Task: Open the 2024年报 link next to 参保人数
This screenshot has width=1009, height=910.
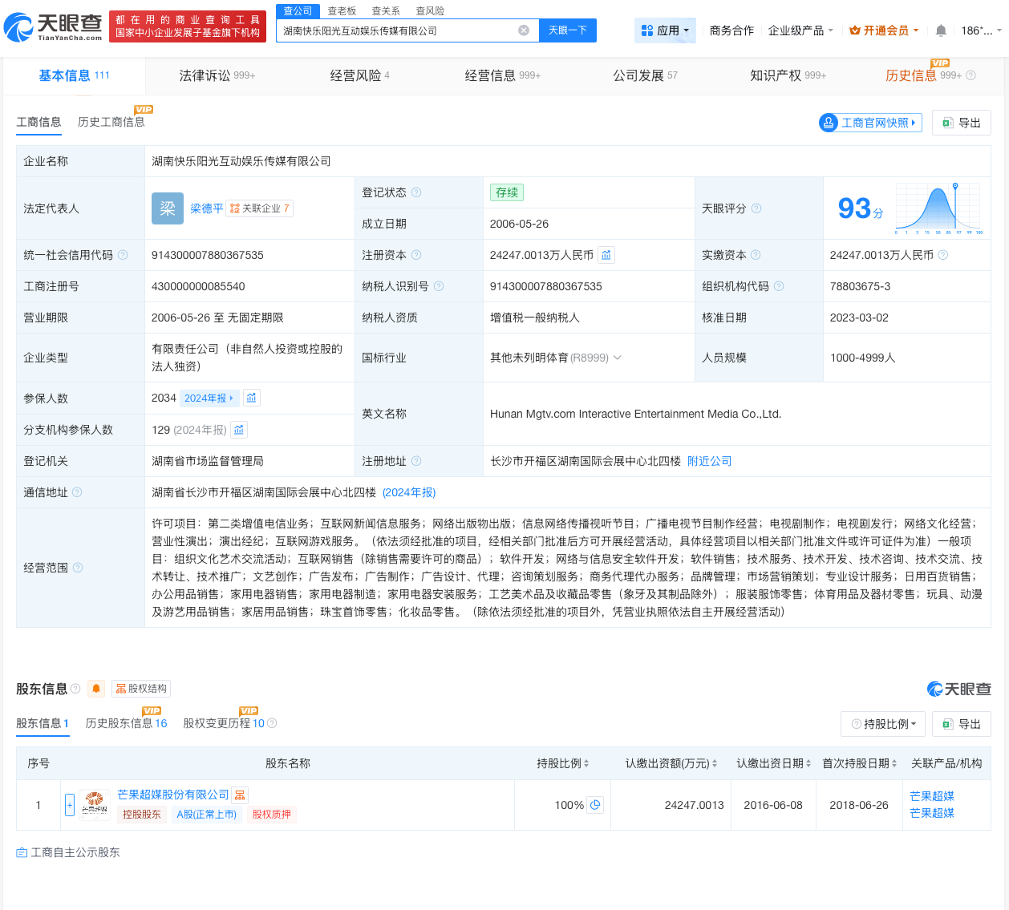Action: click(x=209, y=398)
